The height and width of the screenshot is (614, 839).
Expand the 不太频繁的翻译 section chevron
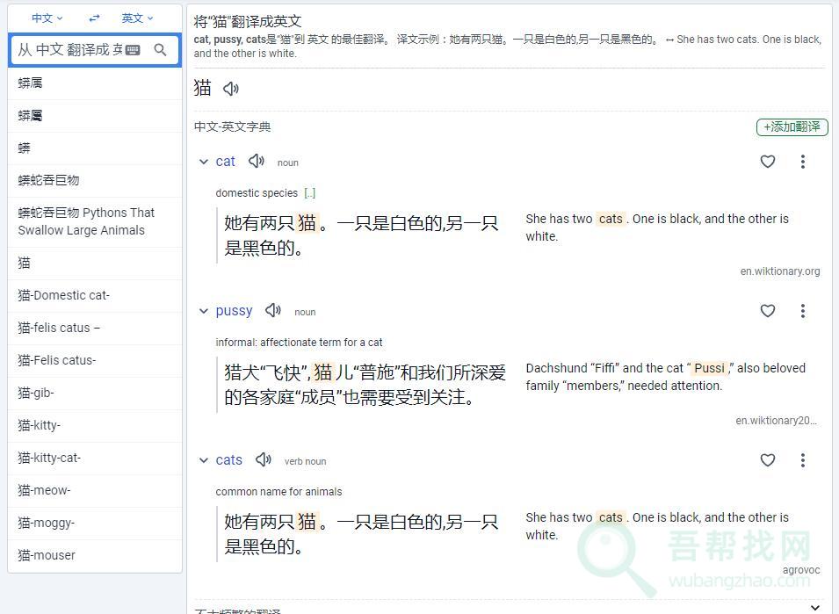point(815,607)
